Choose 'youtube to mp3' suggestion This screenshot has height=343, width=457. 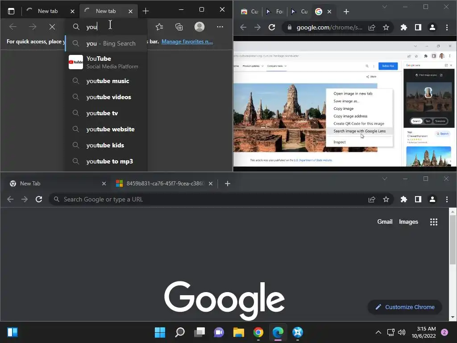click(x=107, y=161)
